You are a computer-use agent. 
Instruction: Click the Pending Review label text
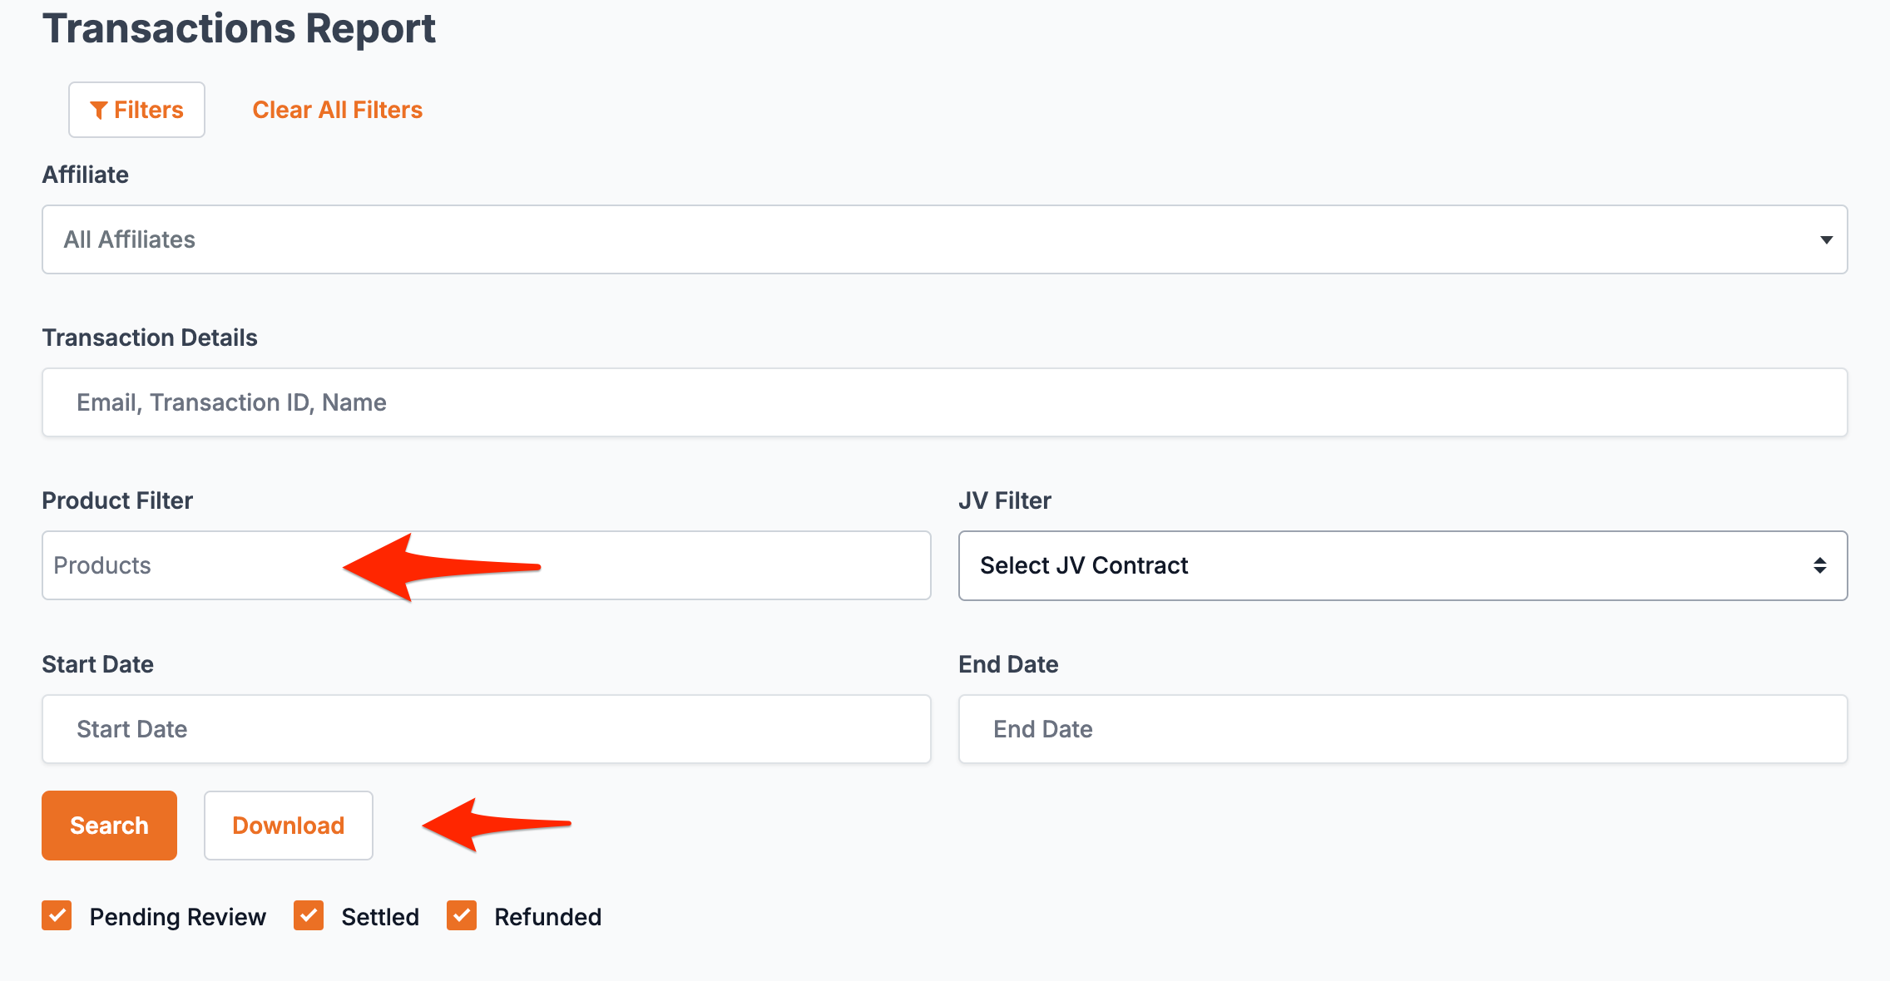pos(177,917)
